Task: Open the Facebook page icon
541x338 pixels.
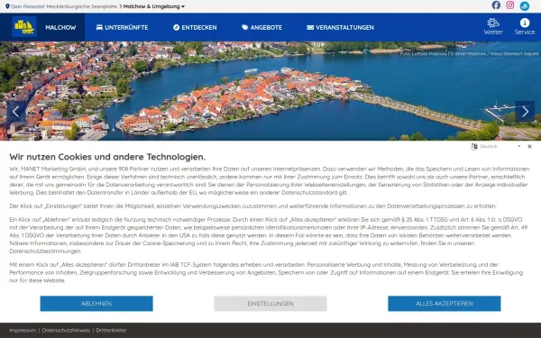Action: click(496, 5)
